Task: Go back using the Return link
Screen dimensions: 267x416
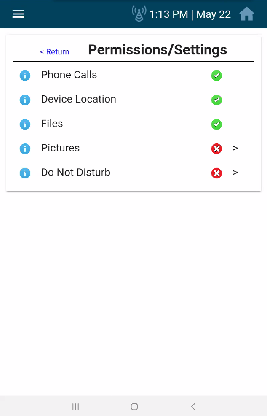Action: (x=55, y=52)
